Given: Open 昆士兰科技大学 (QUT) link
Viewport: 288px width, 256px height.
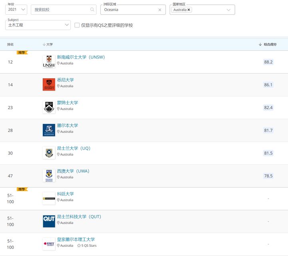Looking at the screenshot, I should 79,216.
